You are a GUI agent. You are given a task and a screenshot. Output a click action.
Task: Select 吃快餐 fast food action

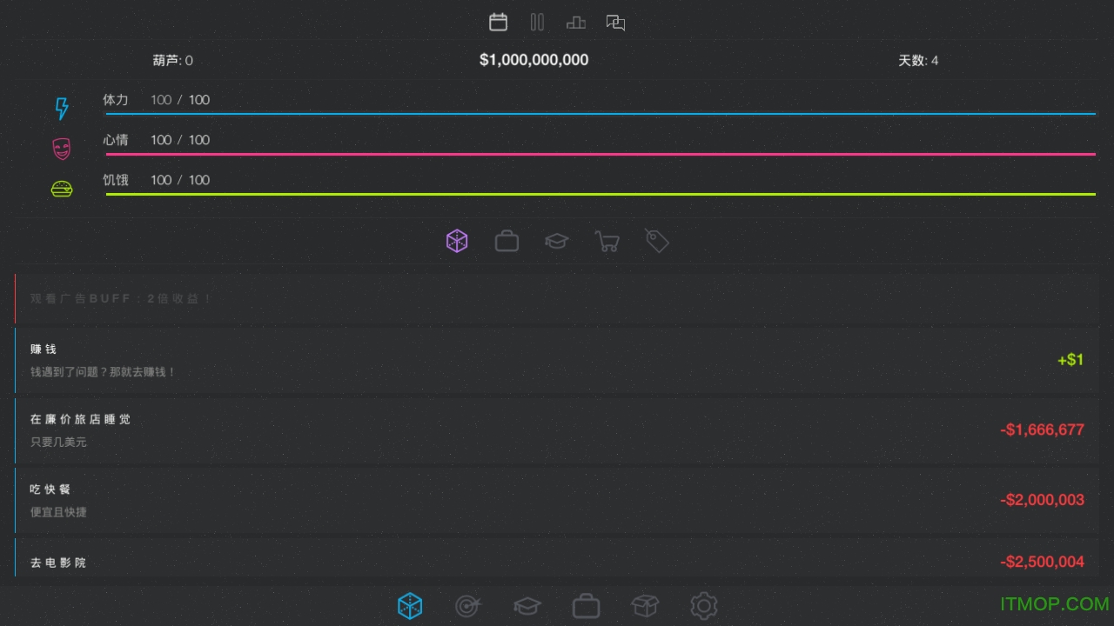[x=557, y=500]
